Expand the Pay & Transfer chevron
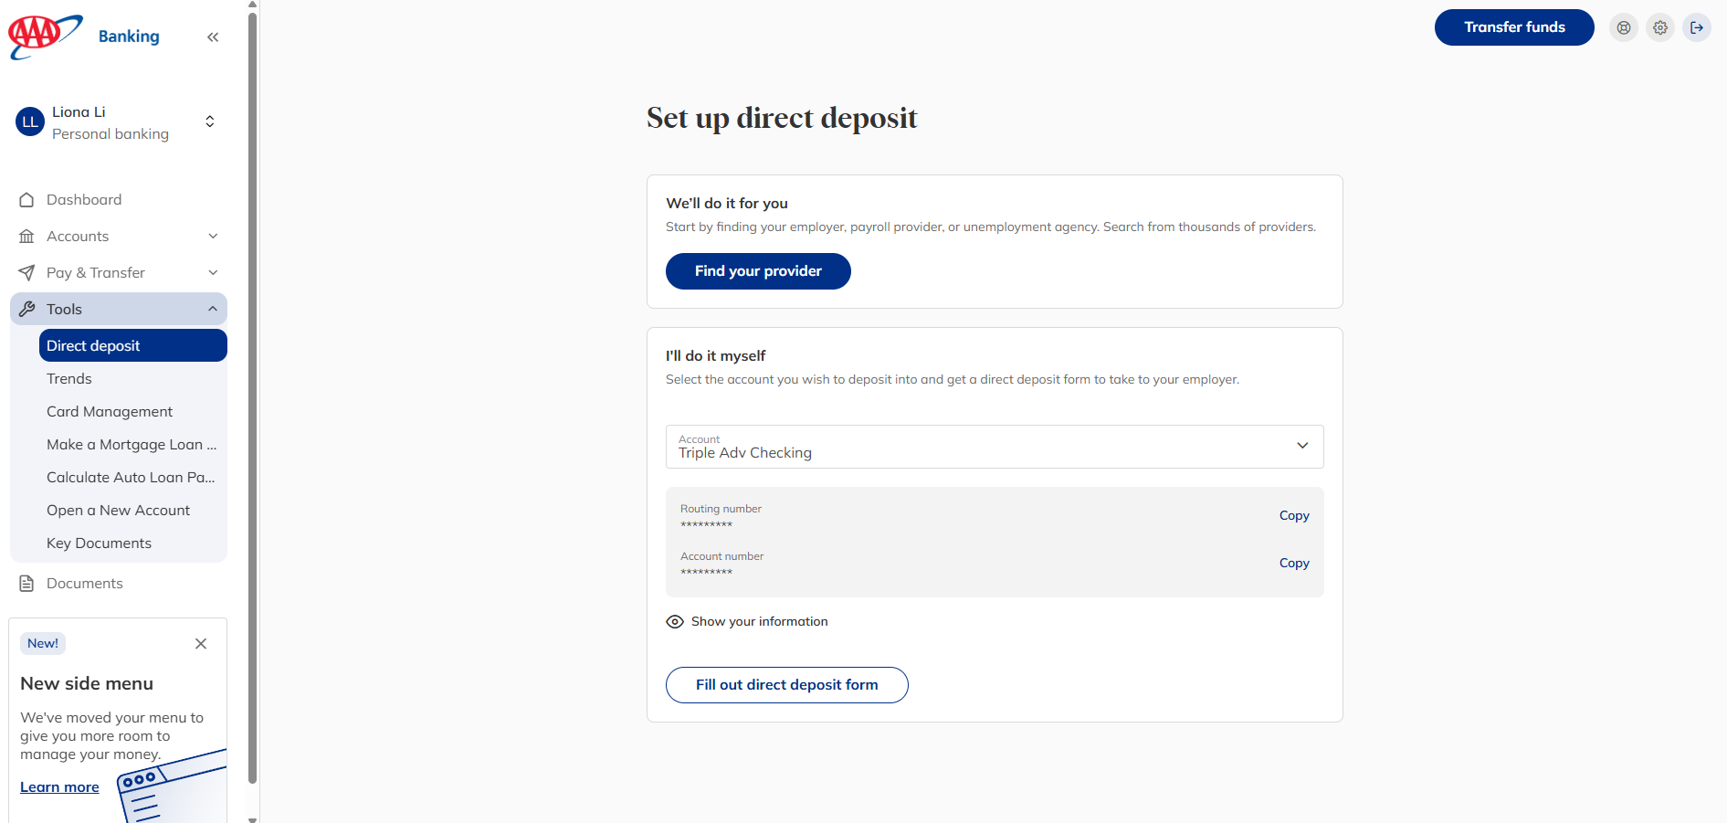This screenshot has width=1727, height=823. click(213, 273)
